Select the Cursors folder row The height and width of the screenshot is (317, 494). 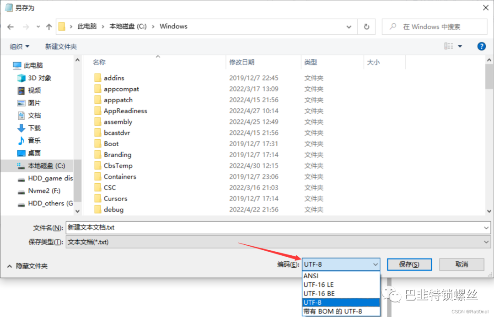tap(249, 199)
